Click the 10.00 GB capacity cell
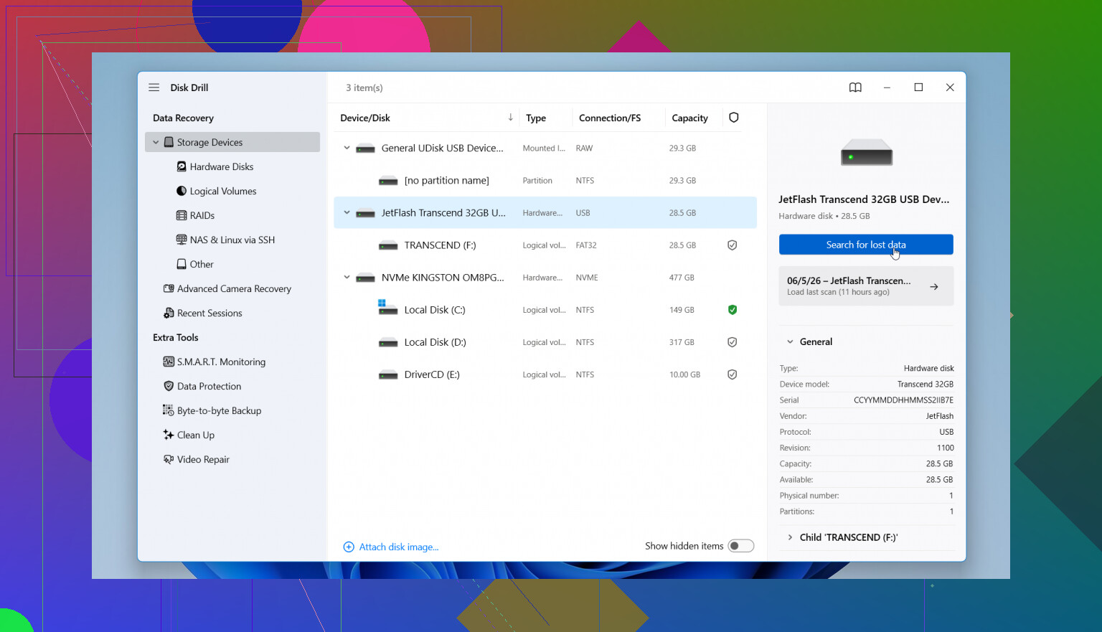1102x632 pixels. (x=684, y=374)
